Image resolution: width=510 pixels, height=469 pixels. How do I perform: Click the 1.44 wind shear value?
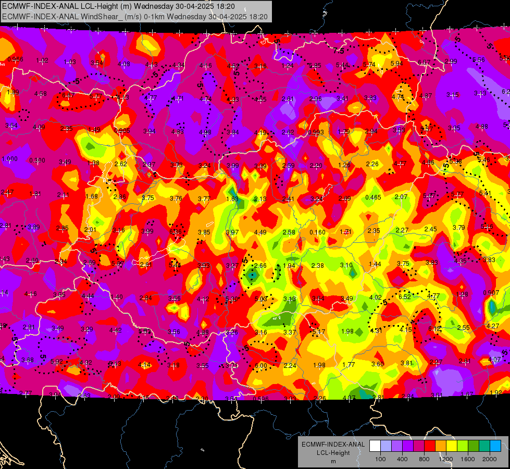click(375, 264)
